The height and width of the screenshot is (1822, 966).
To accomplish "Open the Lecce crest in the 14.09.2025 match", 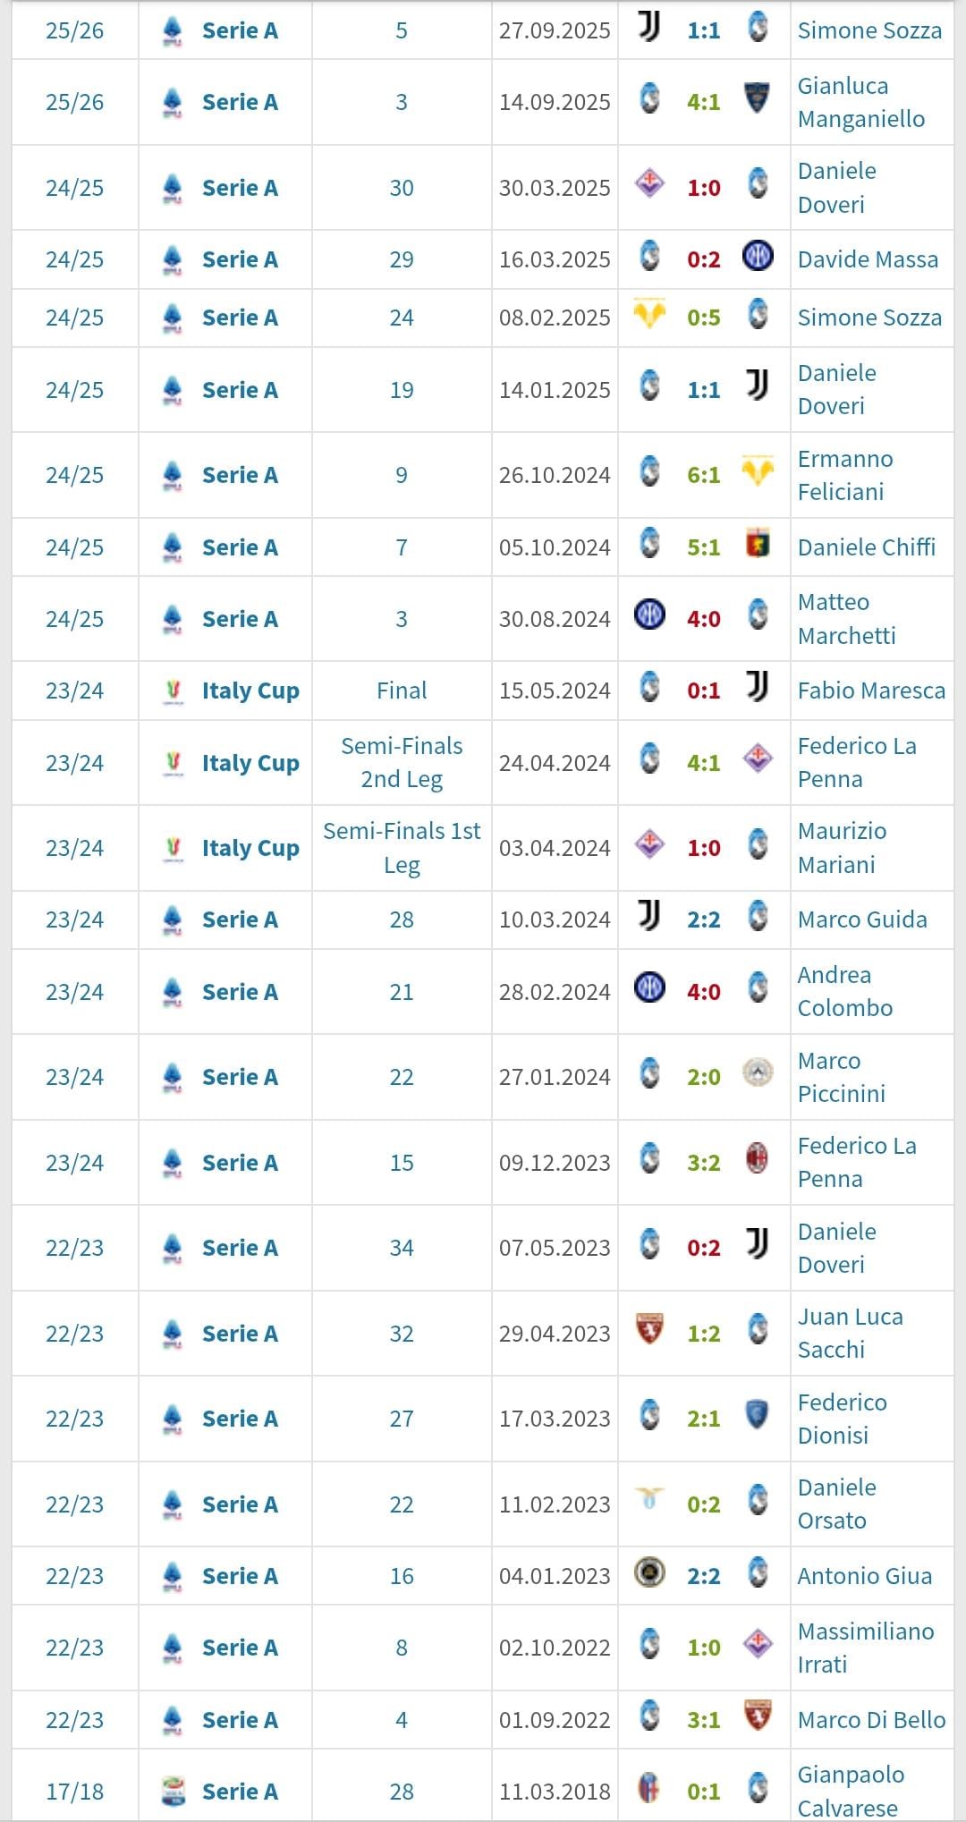I will 758,100.
